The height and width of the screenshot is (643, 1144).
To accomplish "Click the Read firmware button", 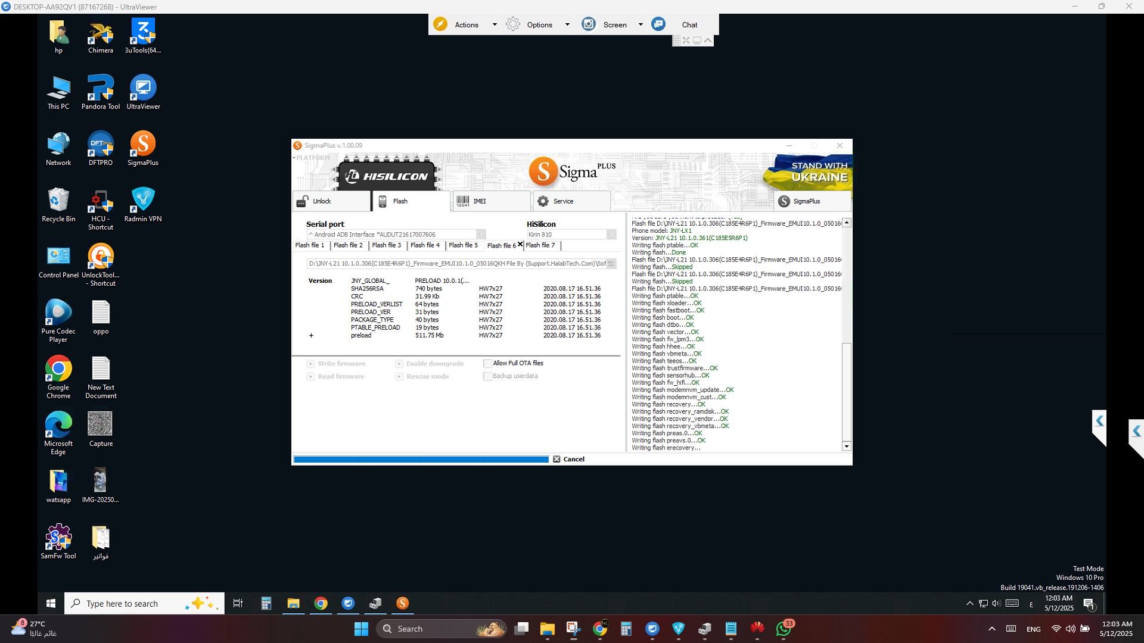I will 335,376.
